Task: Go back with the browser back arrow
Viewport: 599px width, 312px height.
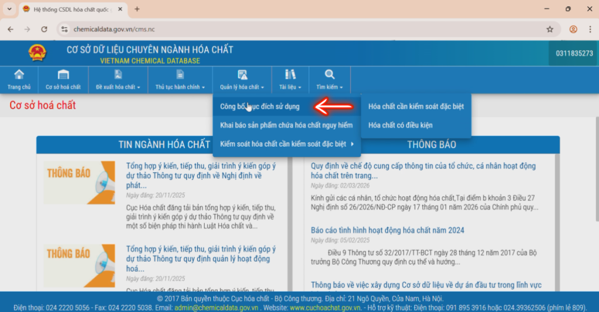Action: [x=11, y=29]
